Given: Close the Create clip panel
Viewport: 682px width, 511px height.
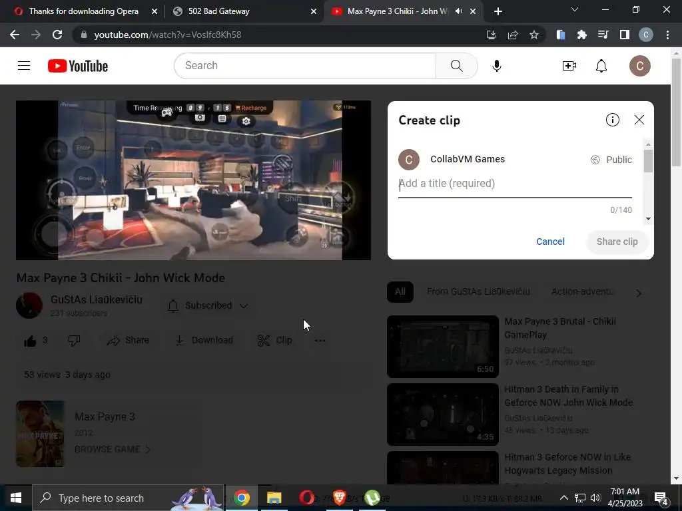Looking at the screenshot, I should click(x=639, y=120).
